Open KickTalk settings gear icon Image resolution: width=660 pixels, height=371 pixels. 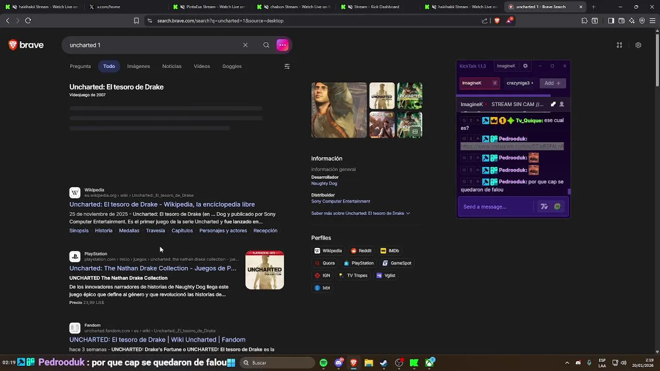click(x=525, y=66)
